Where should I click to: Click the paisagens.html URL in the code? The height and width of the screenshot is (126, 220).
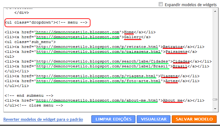coord(98,52)
